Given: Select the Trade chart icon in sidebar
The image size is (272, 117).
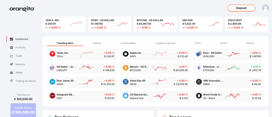Looking at the screenshot, I should (x=11, y=56).
